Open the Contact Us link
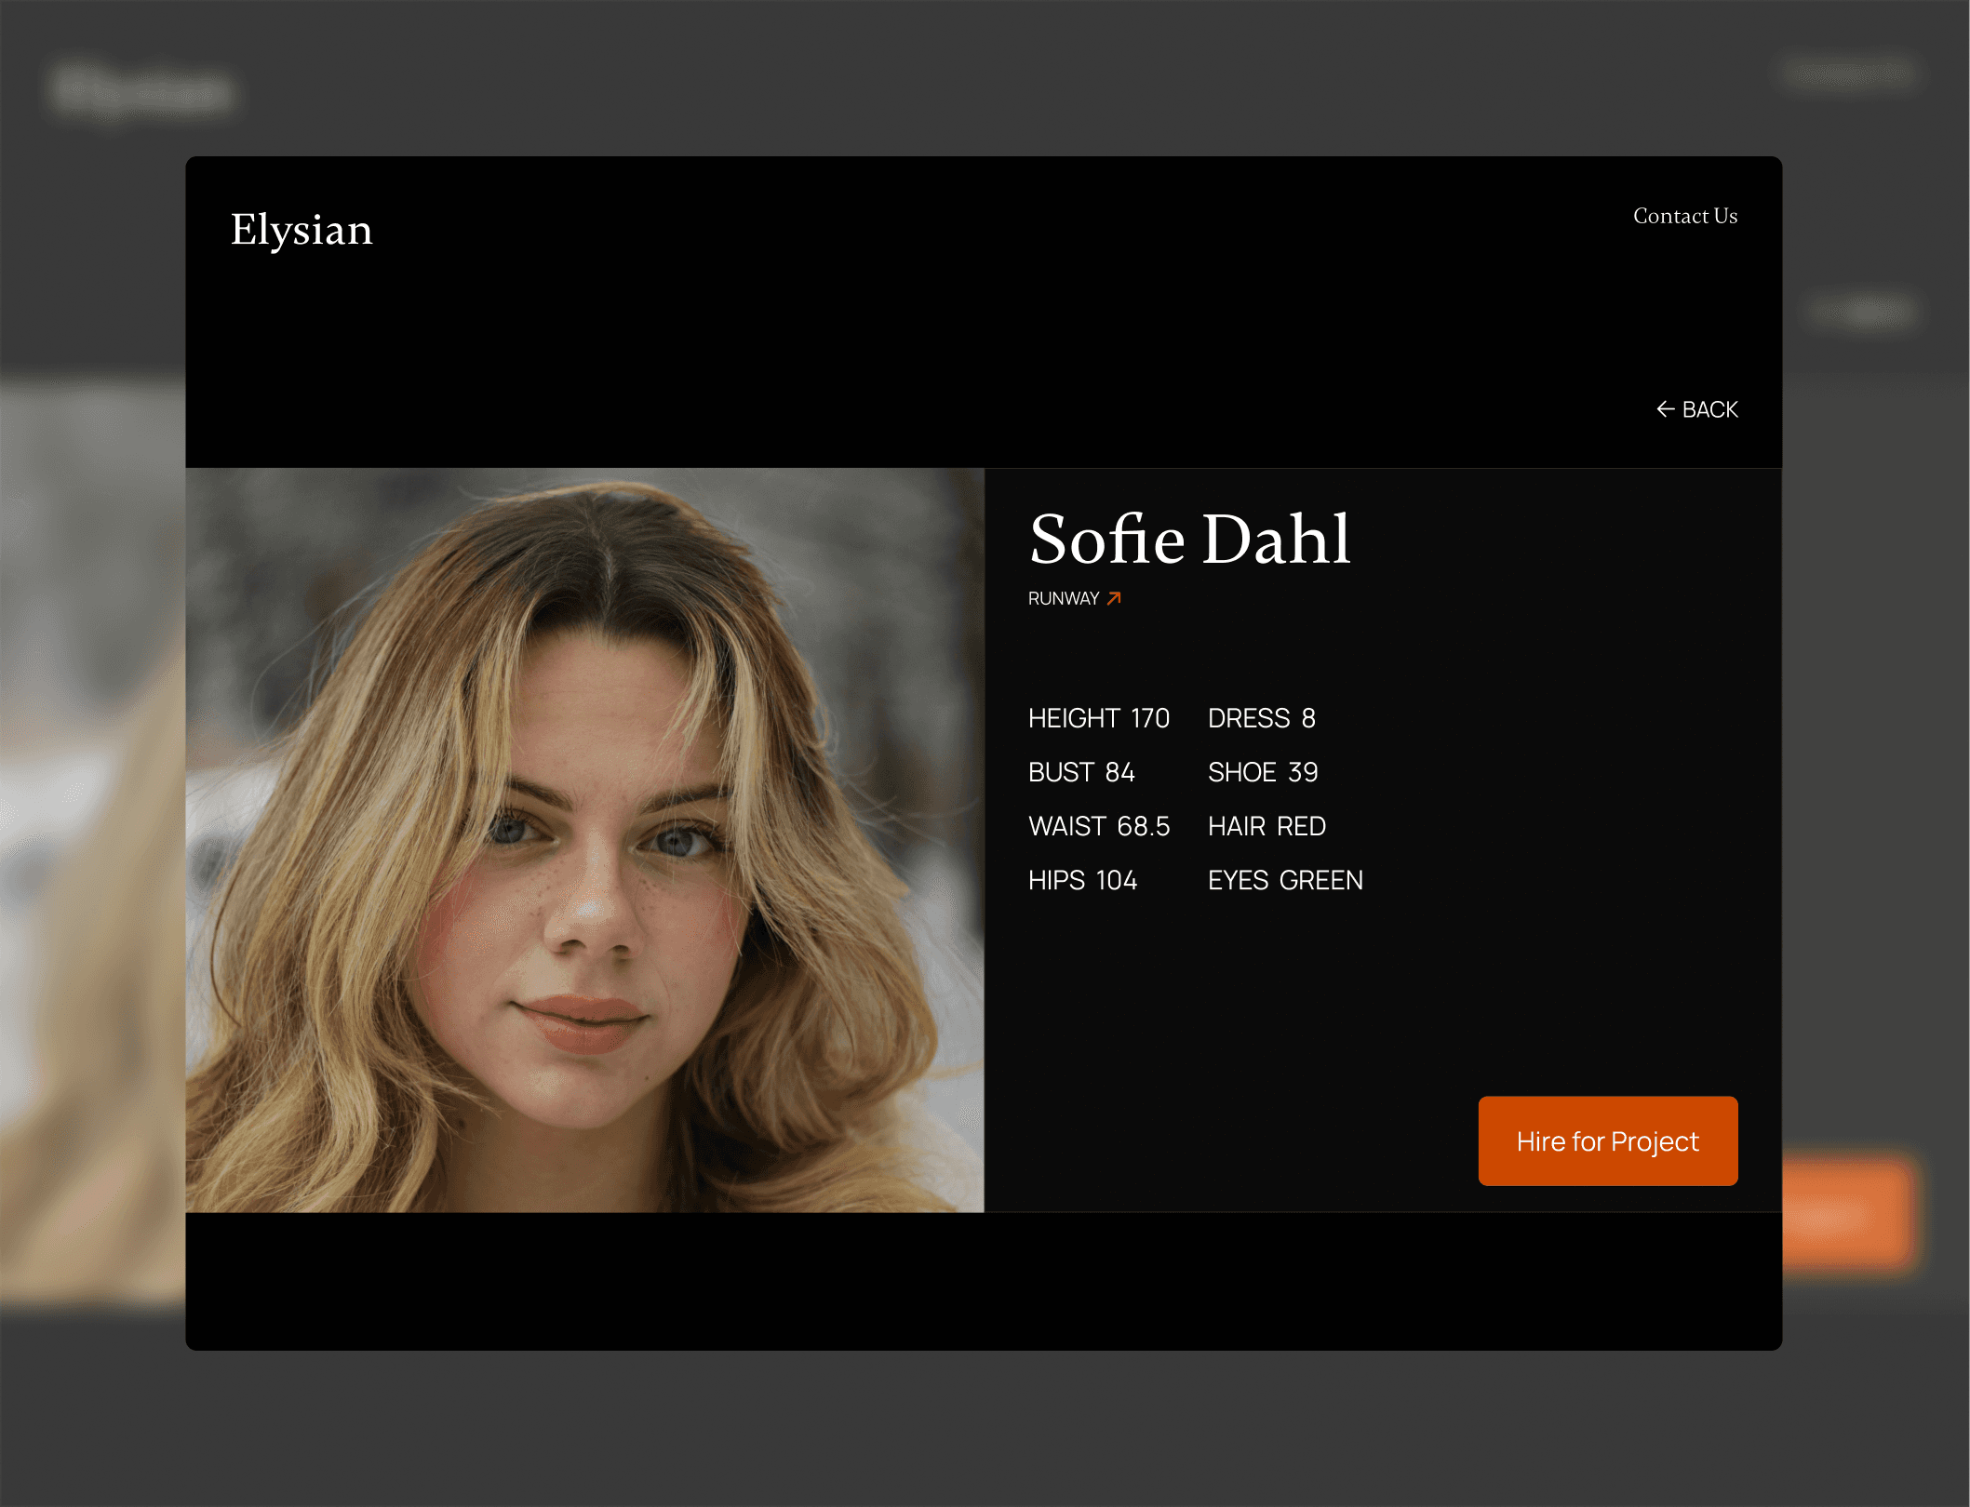Viewport: 1970px width, 1507px height. pos(1684,216)
